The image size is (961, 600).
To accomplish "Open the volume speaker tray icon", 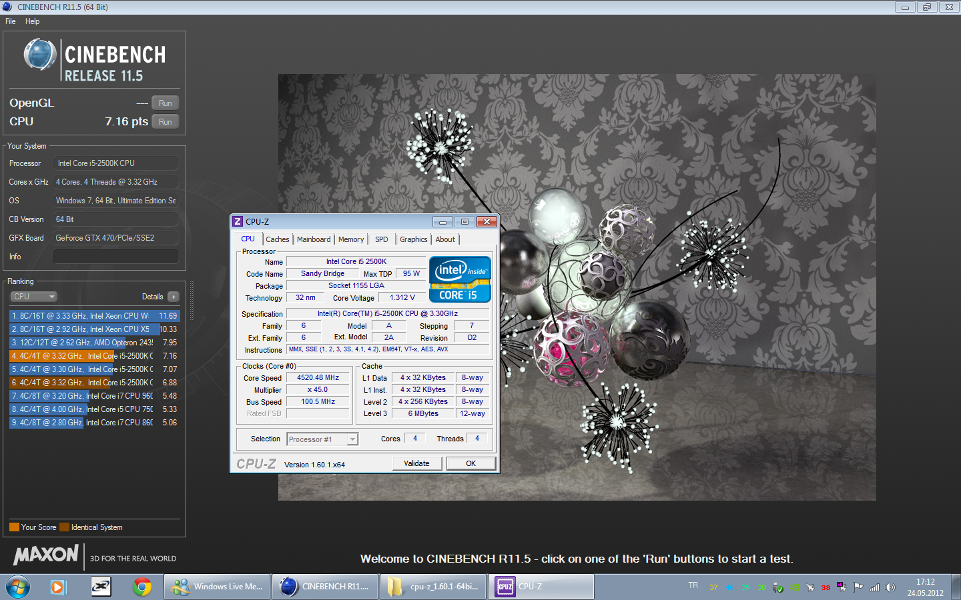I will point(890,587).
